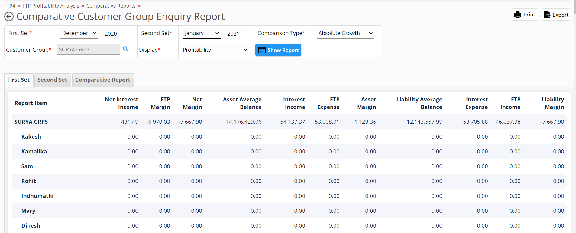Click the back arrow icon beside report title
The image size is (576, 233).
(x=9, y=17)
